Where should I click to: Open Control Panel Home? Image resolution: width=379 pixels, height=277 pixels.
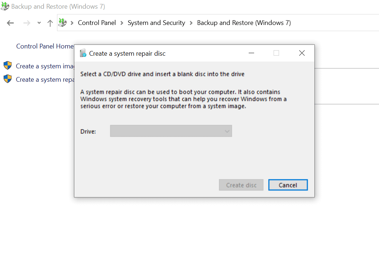45,46
